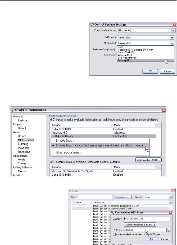177x245 pixels.
Task: Choose Alias input name menu item
Action: click(100, 152)
